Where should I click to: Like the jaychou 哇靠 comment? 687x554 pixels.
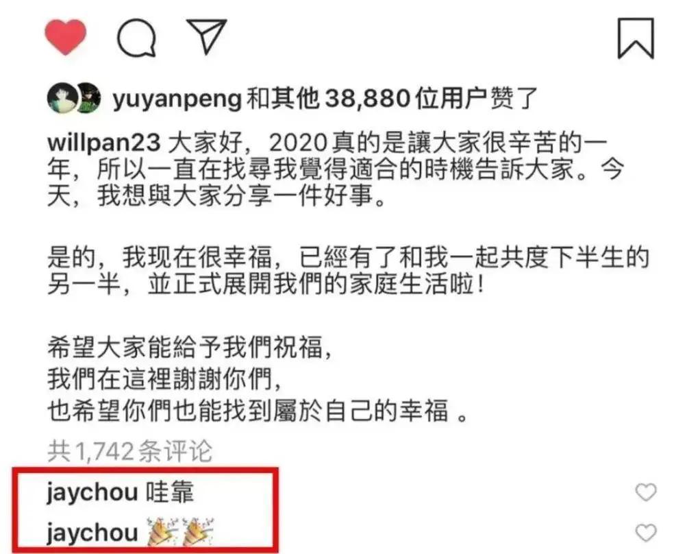(x=646, y=492)
